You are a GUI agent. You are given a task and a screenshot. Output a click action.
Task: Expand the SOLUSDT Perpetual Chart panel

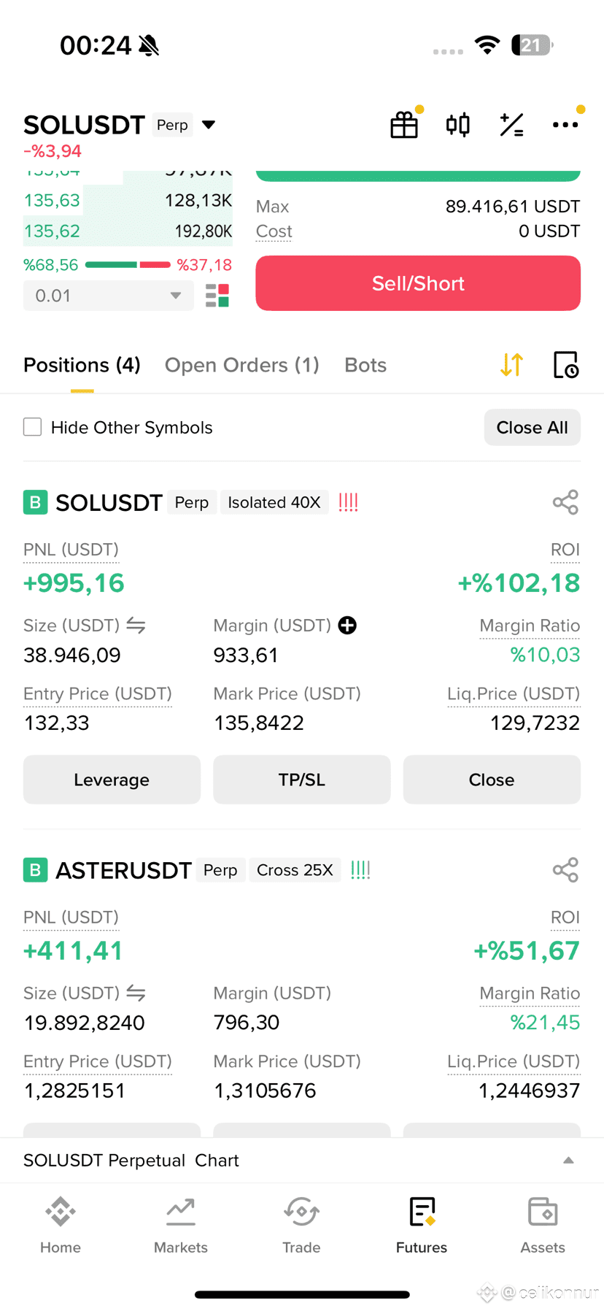pyautogui.click(x=302, y=1160)
